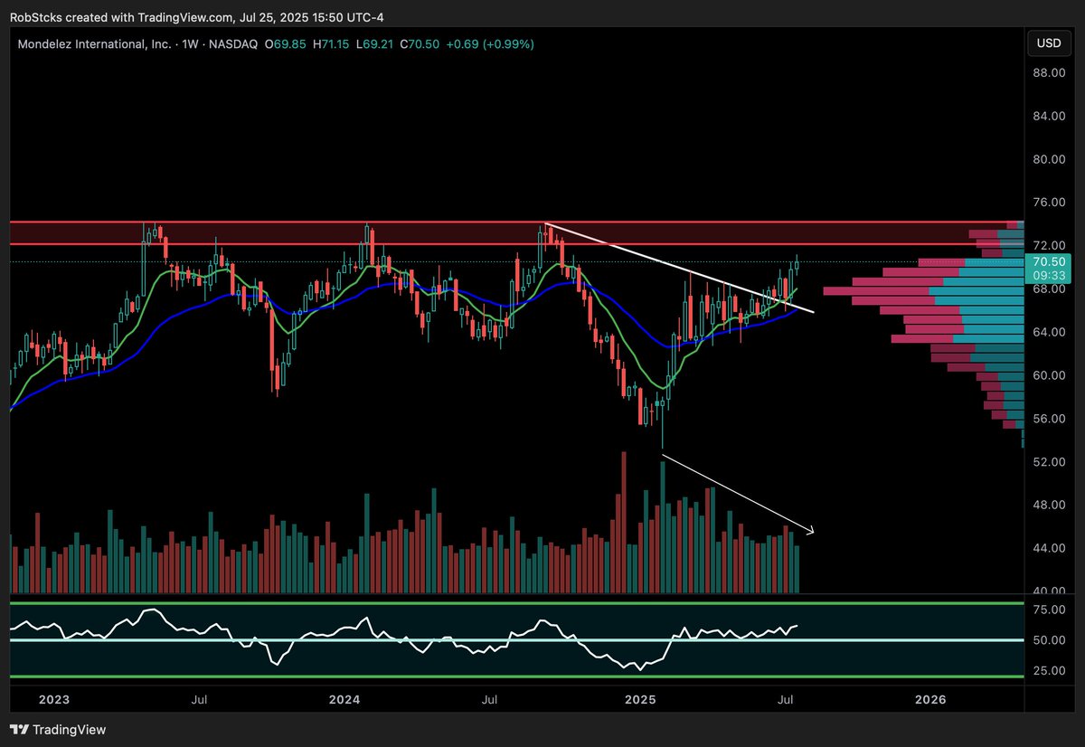Click the 2026 time axis label

coord(930,699)
